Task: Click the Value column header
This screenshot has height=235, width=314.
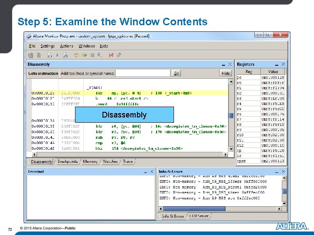Action: pyautogui.click(x=273, y=71)
